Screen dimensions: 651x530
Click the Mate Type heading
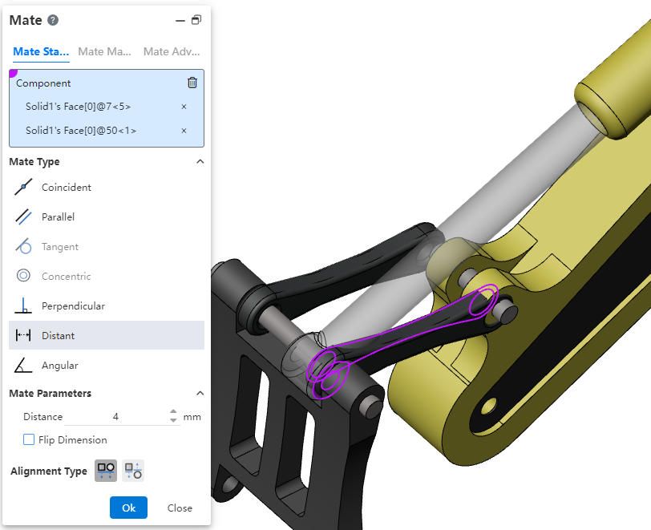pos(34,162)
